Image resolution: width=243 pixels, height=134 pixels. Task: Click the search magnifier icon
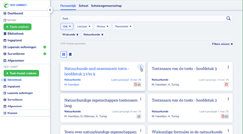point(228,19)
